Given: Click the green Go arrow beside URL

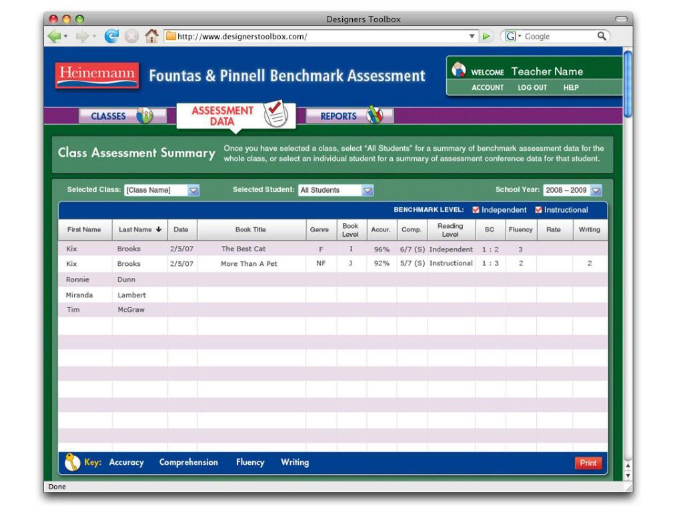Looking at the screenshot, I should click(486, 37).
